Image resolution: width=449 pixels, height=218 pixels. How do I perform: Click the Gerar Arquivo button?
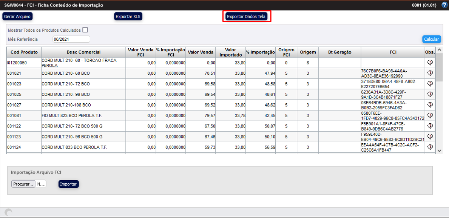[17, 17]
